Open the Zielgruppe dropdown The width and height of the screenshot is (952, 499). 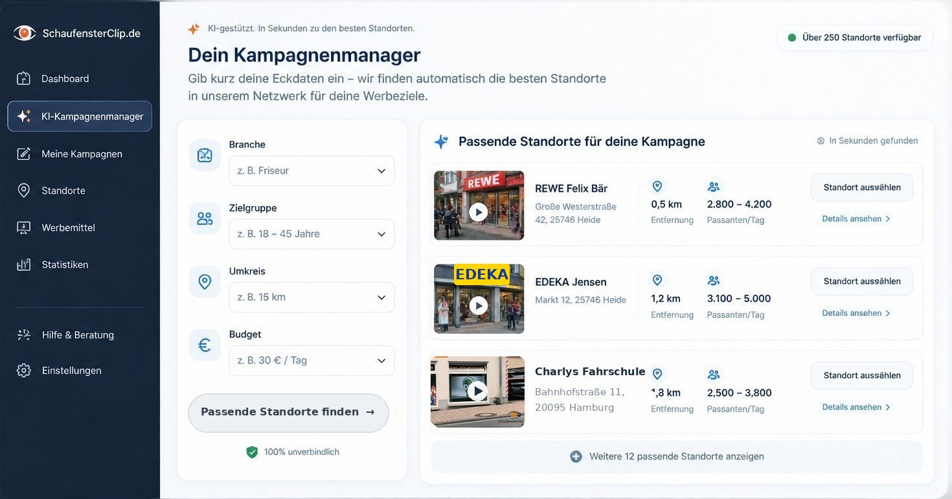click(x=312, y=234)
